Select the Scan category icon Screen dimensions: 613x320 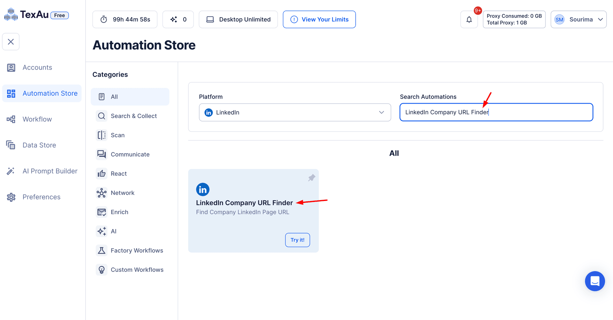(102, 135)
